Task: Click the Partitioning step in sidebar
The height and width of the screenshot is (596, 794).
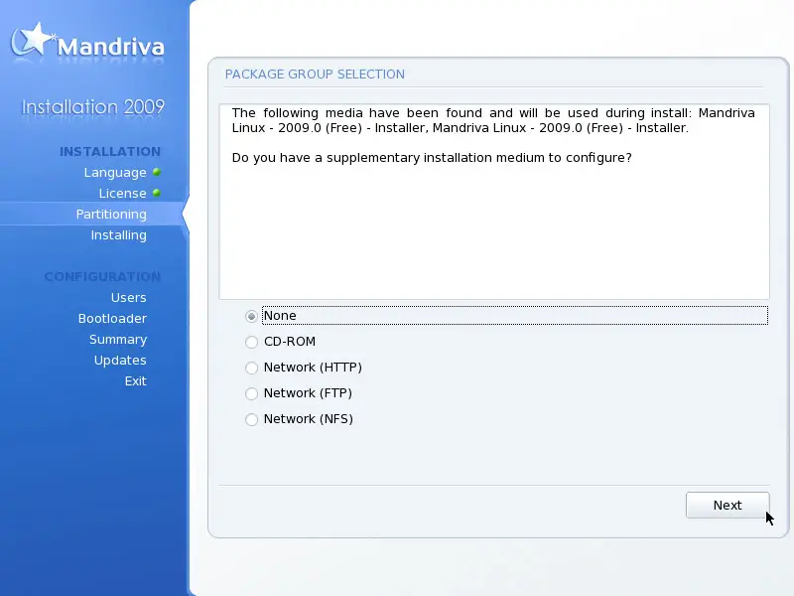Action: click(x=111, y=215)
